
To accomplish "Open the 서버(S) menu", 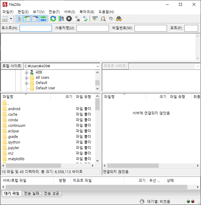I will pyautogui.click(x=69, y=12).
